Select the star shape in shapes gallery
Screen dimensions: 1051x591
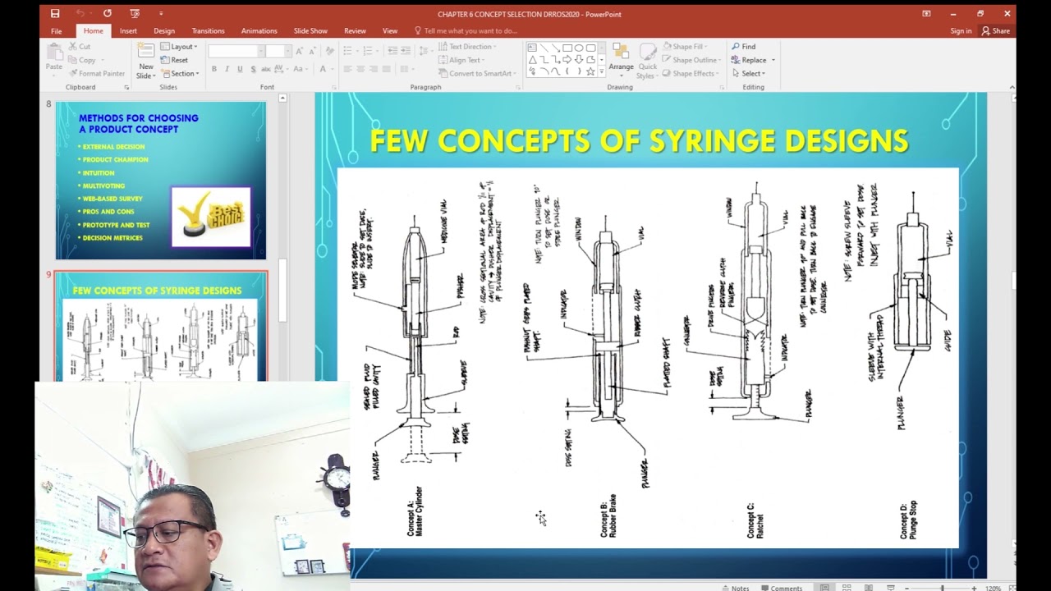click(590, 71)
